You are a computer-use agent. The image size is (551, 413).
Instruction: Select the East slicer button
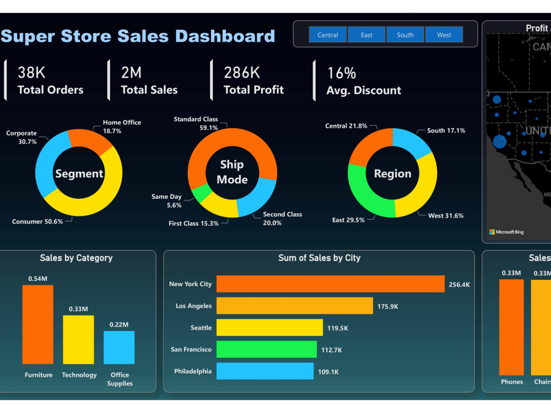(x=366, y=34)
